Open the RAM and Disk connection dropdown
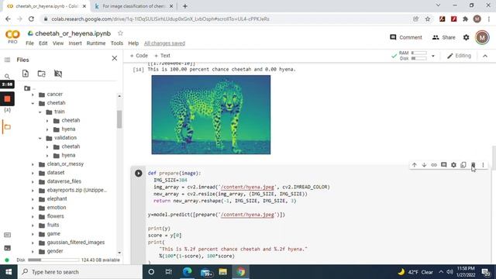This screenshot has width=496, height=279. [433, 56]
